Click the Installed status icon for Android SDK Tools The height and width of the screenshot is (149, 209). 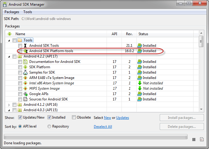point(139,46)
